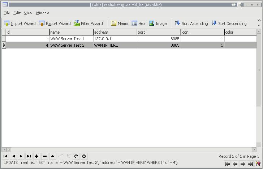
Task: Click horizontal scrollbar right arrow
Action: point(254,149)
